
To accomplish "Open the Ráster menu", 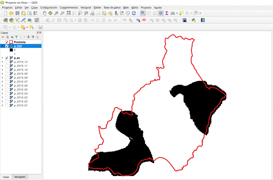I will point(97,7).
